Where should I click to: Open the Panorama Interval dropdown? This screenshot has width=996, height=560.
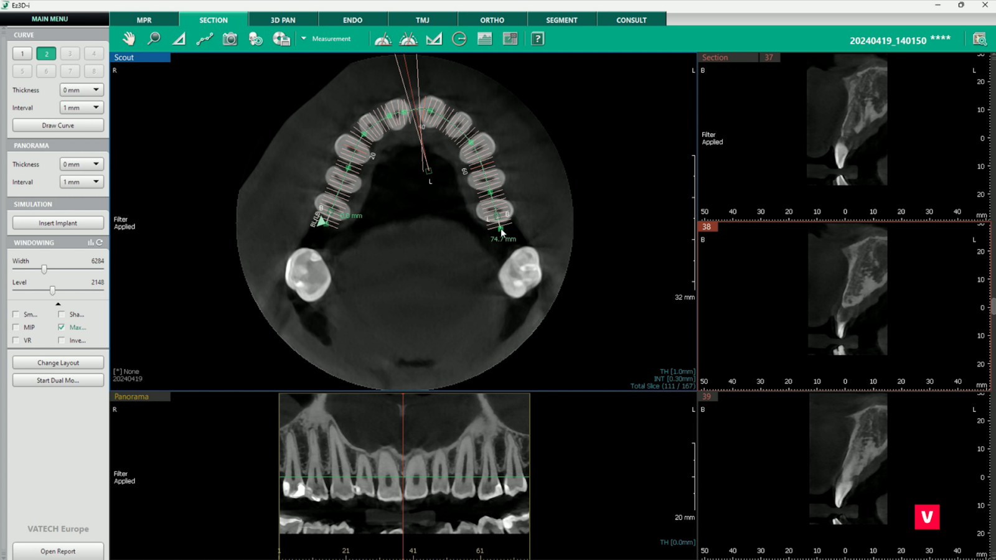coord(82,182)
